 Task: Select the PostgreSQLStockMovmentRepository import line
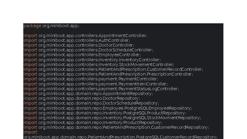[112, 118]
